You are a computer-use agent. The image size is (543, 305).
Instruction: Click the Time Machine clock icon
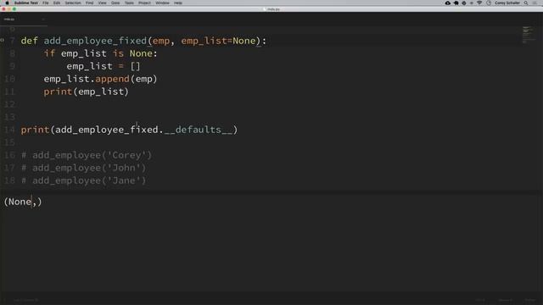pyautogui.click(x=489, y=3)
